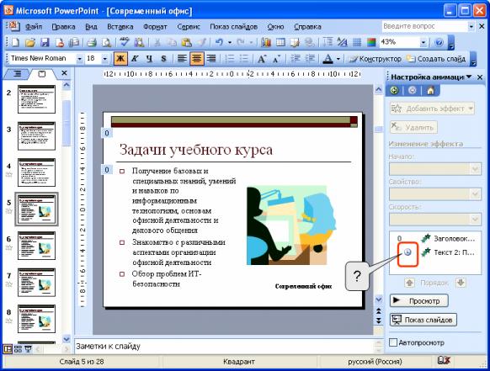Click the Конструктор button
This screenshot has height=371, width=490.
pyautogui.click(x=375, y=58)
